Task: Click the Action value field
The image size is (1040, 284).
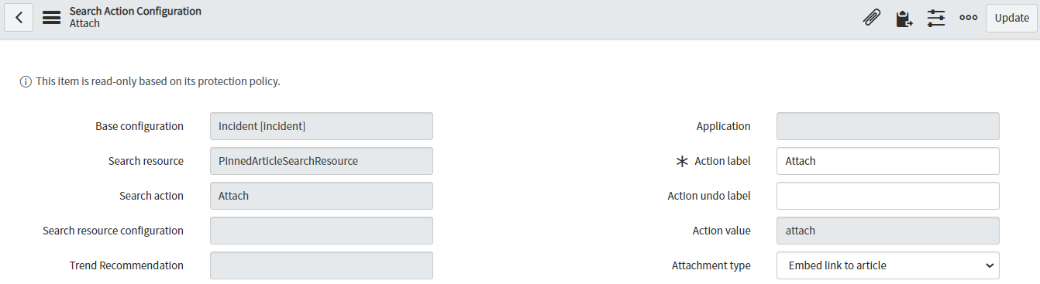Action: pos(888,231)
